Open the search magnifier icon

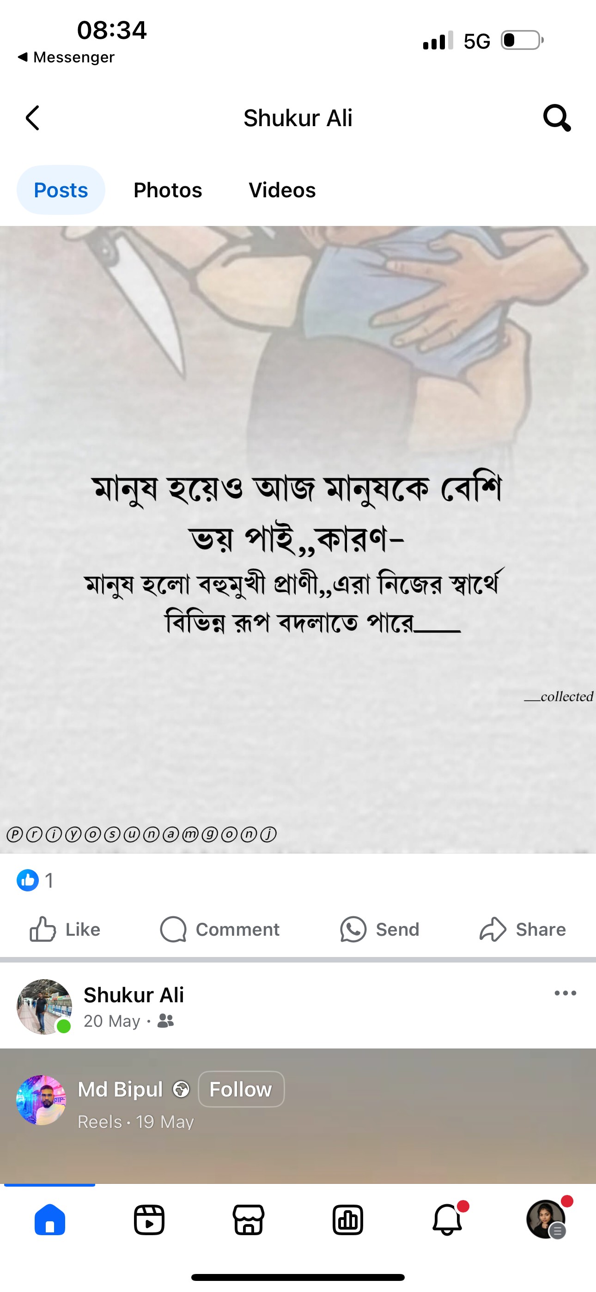click(557, 118)
